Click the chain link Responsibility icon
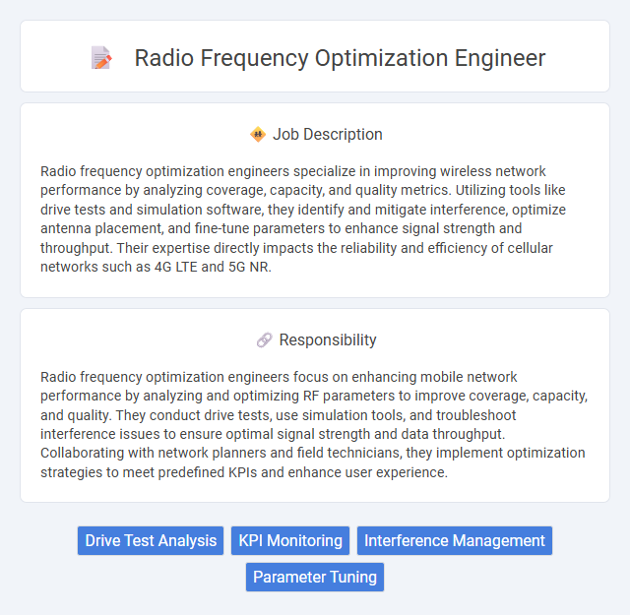This screenshot has width=630, height=615. [x=265, y=339]
